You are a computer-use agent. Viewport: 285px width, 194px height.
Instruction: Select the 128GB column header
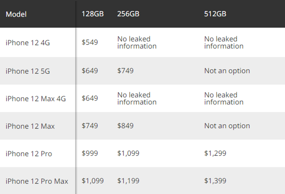tap(92, 14)
